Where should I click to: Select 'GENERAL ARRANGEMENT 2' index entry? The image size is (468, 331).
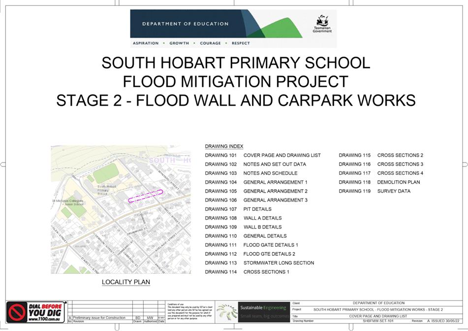(x=276, y=191)
